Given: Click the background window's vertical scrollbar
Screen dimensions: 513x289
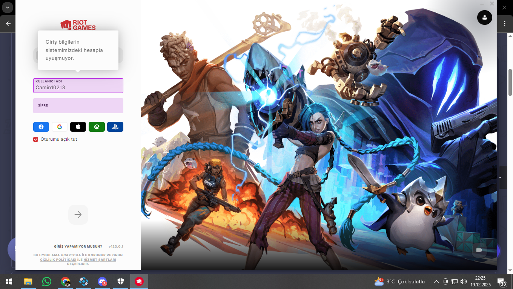Looking at the screenshot, I should (510, 82).
